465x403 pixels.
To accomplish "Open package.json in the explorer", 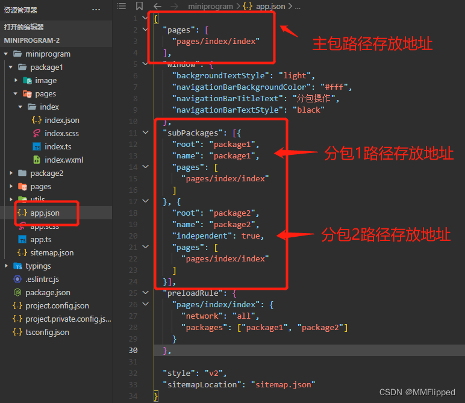I will tap(48, 292).
